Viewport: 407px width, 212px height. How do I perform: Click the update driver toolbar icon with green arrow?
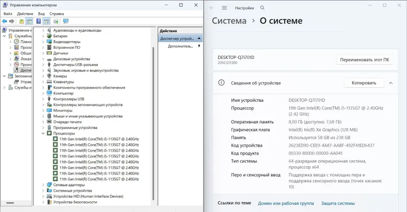56,21
